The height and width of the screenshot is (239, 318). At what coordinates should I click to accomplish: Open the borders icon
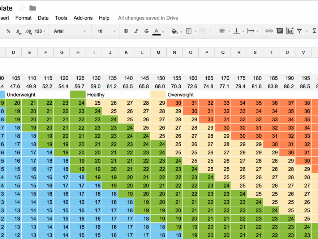[x=190, y=31]
